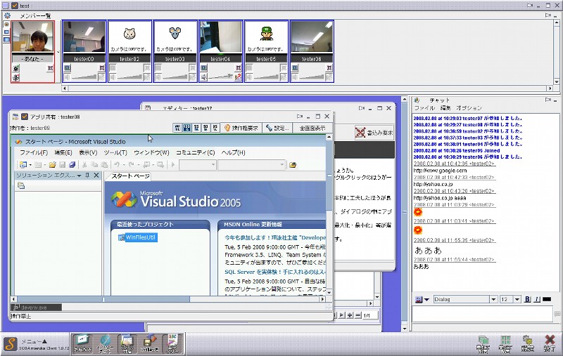563x356 pixels.
Task: Expand tester08's video with enlarge icon
Action: [101, 67]
